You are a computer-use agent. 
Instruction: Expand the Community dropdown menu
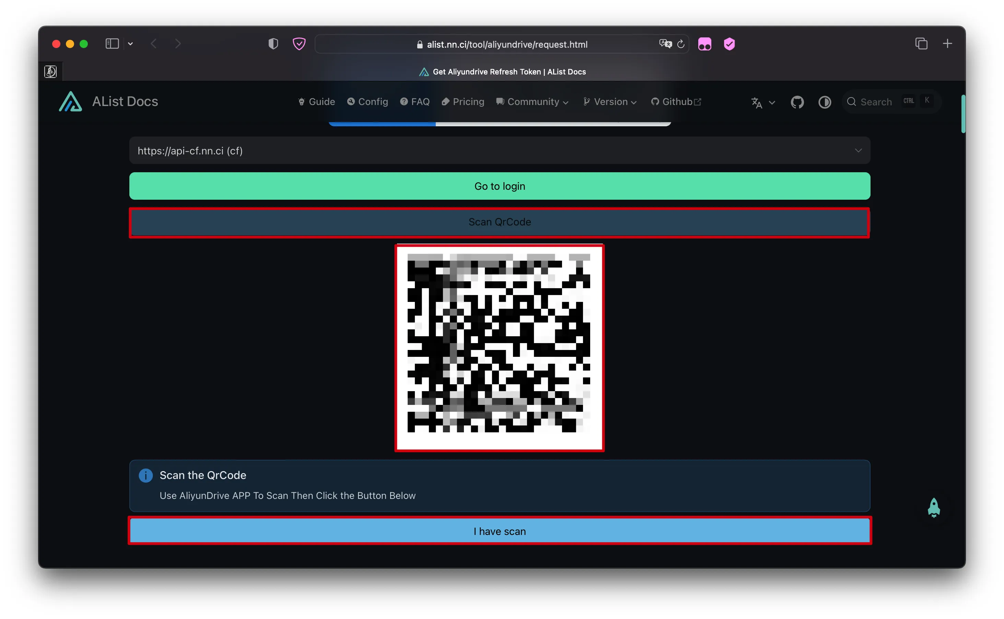tap(532, 102)
